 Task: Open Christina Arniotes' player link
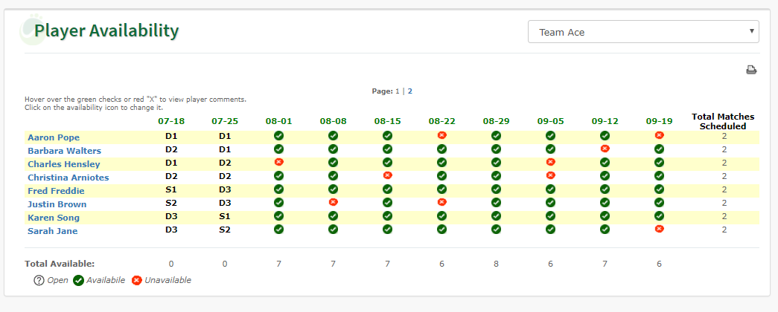(68, 178)
